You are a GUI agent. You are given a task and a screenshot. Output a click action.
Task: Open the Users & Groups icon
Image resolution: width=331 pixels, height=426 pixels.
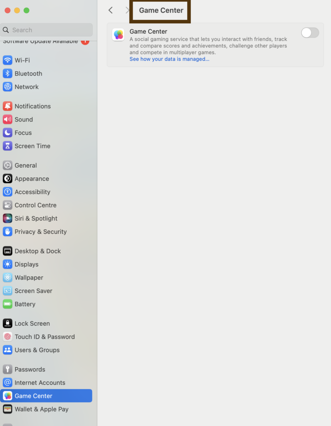pos(7,350)
